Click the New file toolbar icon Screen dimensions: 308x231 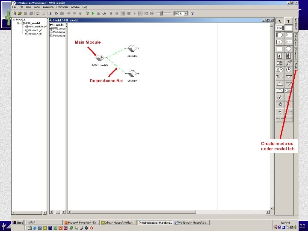pos(14,13)
